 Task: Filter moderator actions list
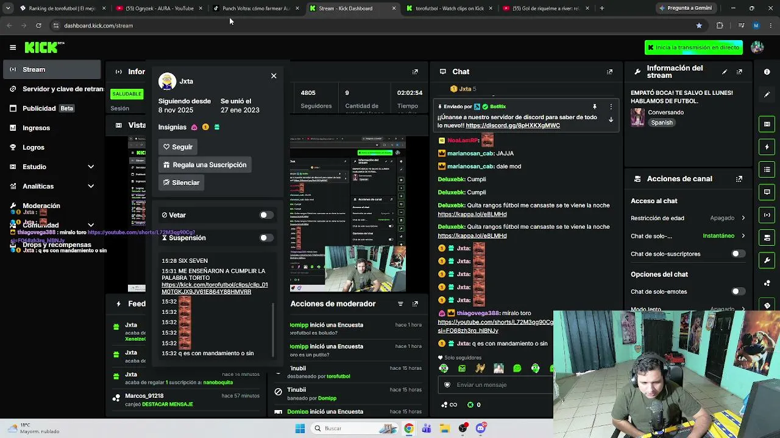click(400, 304)
